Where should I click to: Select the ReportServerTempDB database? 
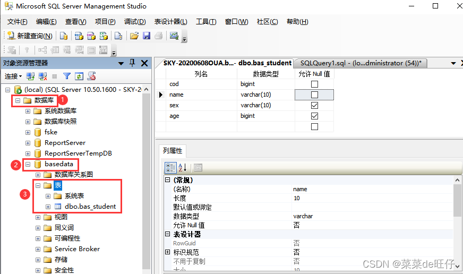pyautogui.click(x=78, y=153)
